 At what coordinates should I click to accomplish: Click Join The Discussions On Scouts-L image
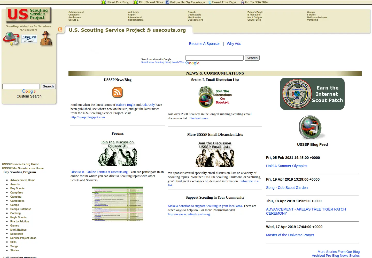pos(215,97)
